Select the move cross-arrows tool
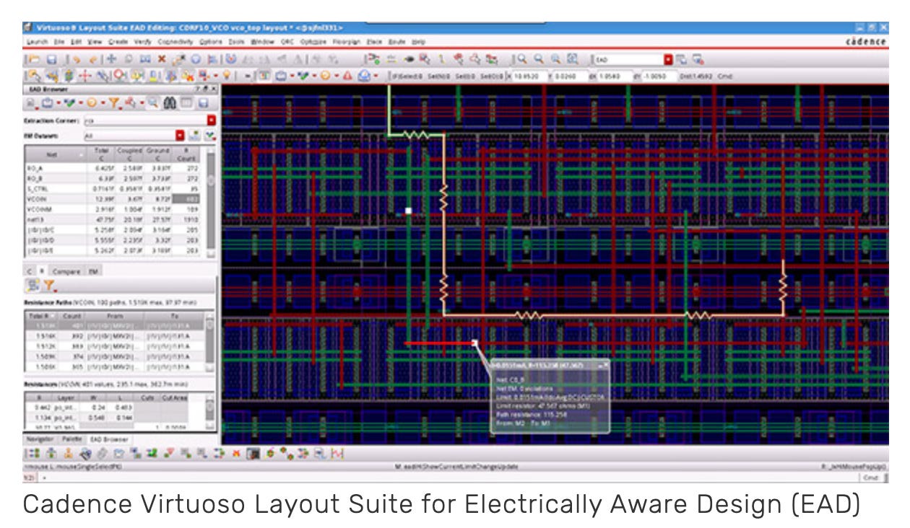The image size is (910, 528). [112, 60]
